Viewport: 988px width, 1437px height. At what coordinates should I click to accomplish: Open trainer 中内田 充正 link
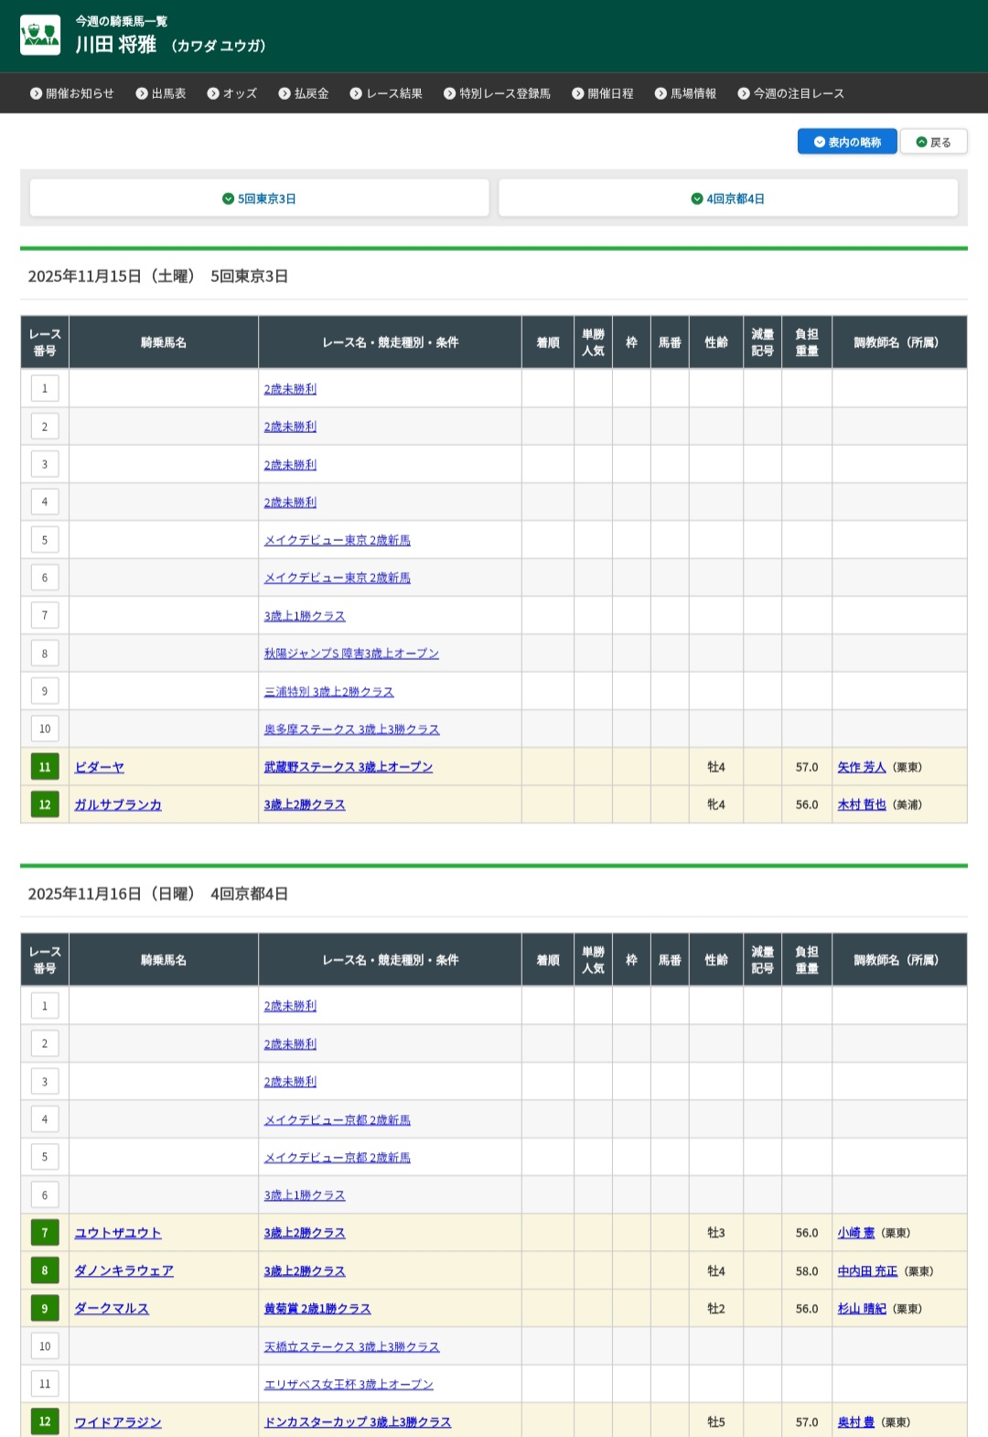[867, 1270]
